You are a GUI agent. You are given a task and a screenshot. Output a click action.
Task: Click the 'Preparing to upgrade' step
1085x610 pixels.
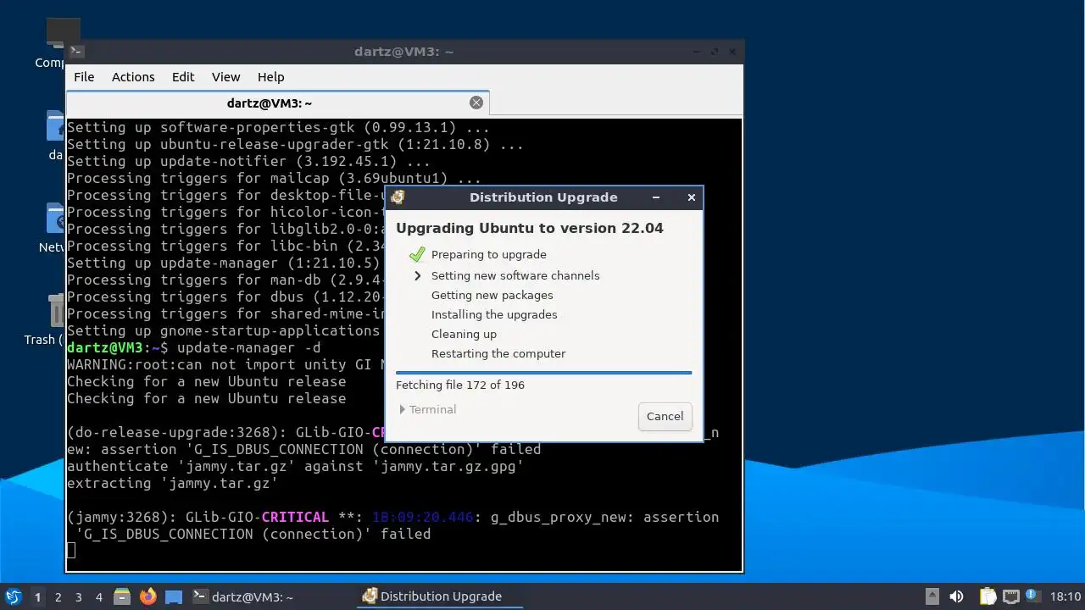[x=488, y=254]
